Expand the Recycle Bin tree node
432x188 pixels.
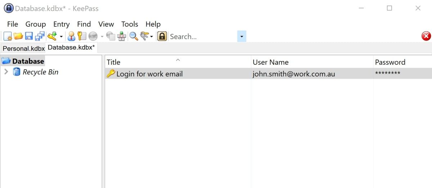(x=6, y=72)
